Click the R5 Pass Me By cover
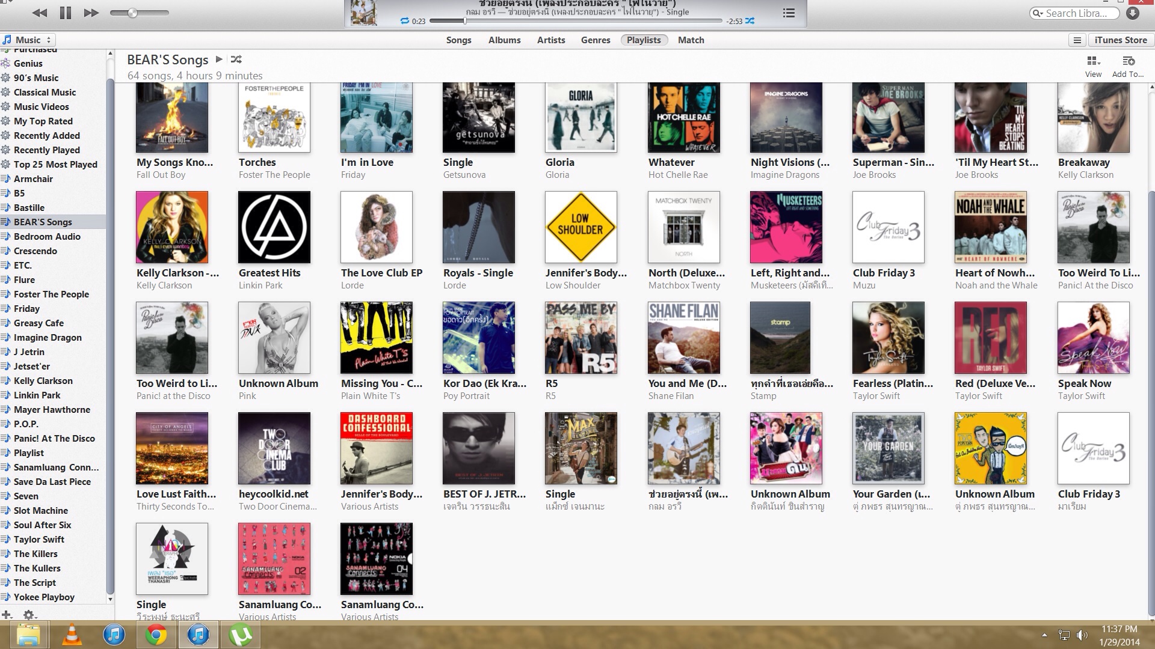 (581, 338)
